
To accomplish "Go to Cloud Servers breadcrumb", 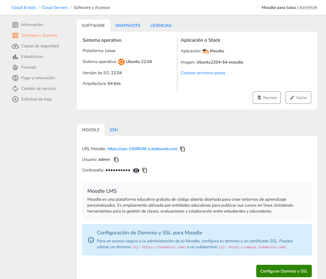I will (x=55, y=7).
